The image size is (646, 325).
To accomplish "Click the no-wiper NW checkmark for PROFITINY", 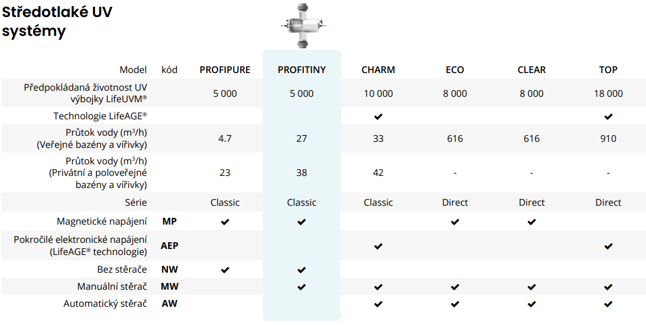I will click(301, 270).
